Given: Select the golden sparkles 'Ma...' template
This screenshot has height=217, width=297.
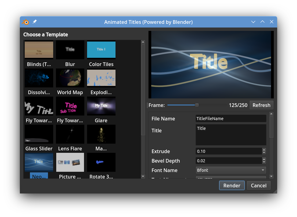Looking at the screenshot, I should [101, 134].
